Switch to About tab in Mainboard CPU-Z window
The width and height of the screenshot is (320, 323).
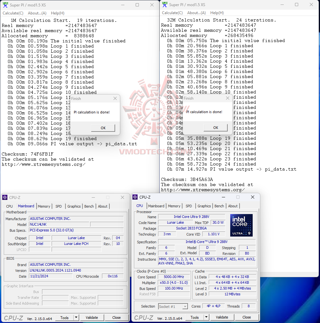103,206
